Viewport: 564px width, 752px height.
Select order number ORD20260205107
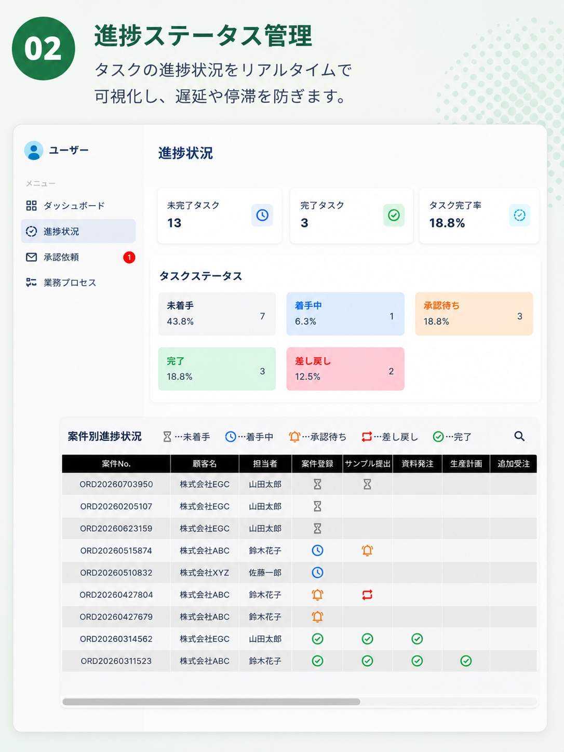[x=116, y=506]
